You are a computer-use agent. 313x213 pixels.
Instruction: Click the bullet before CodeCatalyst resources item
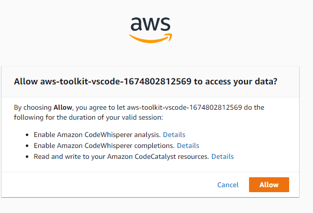pos(27,157)
